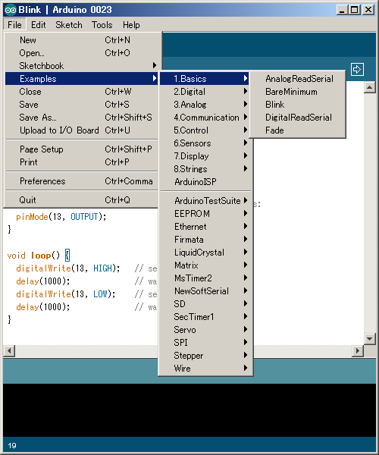This screenshot has height=455, width=379.
Task: Click the void loop() code line
Action: click(38, 256)
